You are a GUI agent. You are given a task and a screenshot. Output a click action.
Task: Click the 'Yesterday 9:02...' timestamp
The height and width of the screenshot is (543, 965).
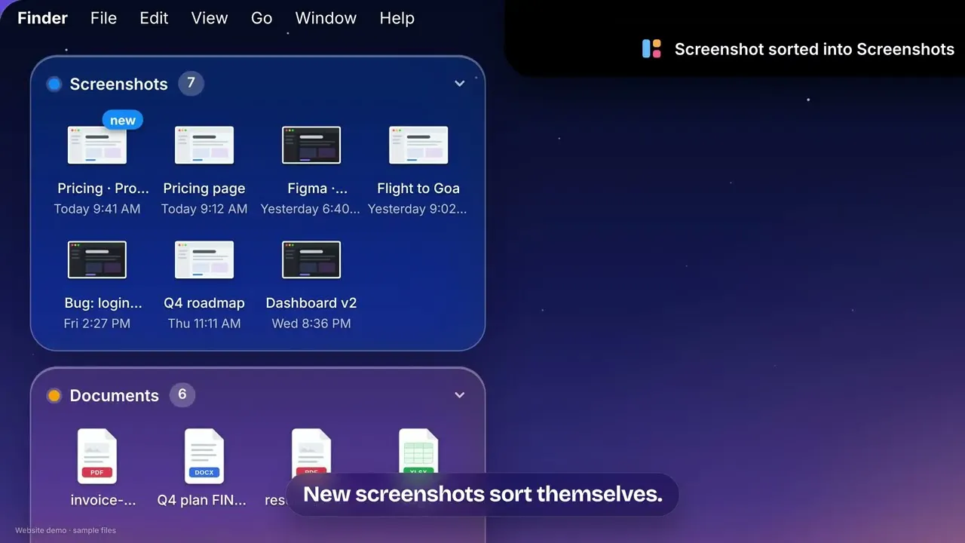coord(418,209)
